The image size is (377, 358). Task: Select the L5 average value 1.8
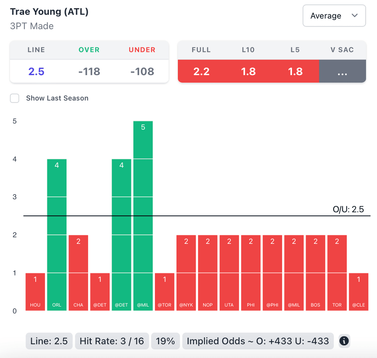pyautogui.click(x=295, y=71)
